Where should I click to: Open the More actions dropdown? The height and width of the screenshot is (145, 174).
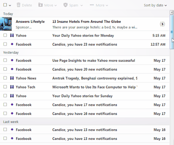pos(99,5)
